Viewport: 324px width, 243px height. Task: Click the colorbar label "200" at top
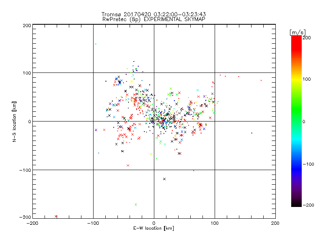pos(307,38)
